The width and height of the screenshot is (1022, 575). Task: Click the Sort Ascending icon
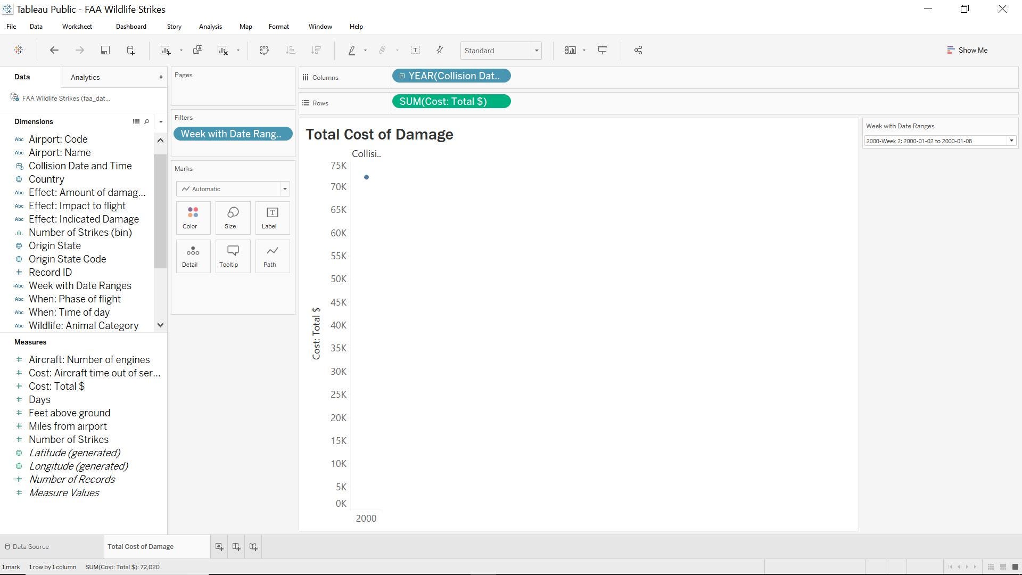coord(291,50)
